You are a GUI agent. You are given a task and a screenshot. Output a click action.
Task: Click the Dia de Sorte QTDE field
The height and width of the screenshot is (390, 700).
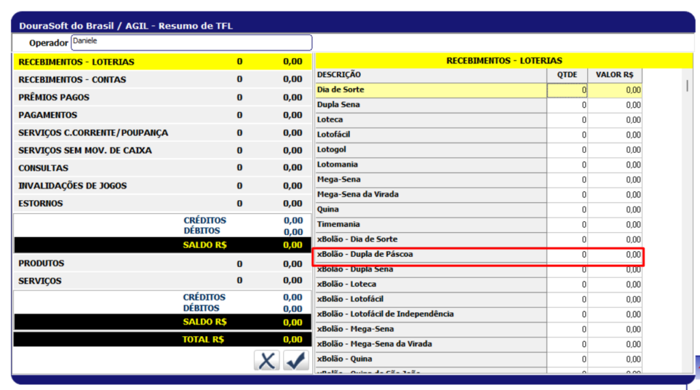[567, 90]
